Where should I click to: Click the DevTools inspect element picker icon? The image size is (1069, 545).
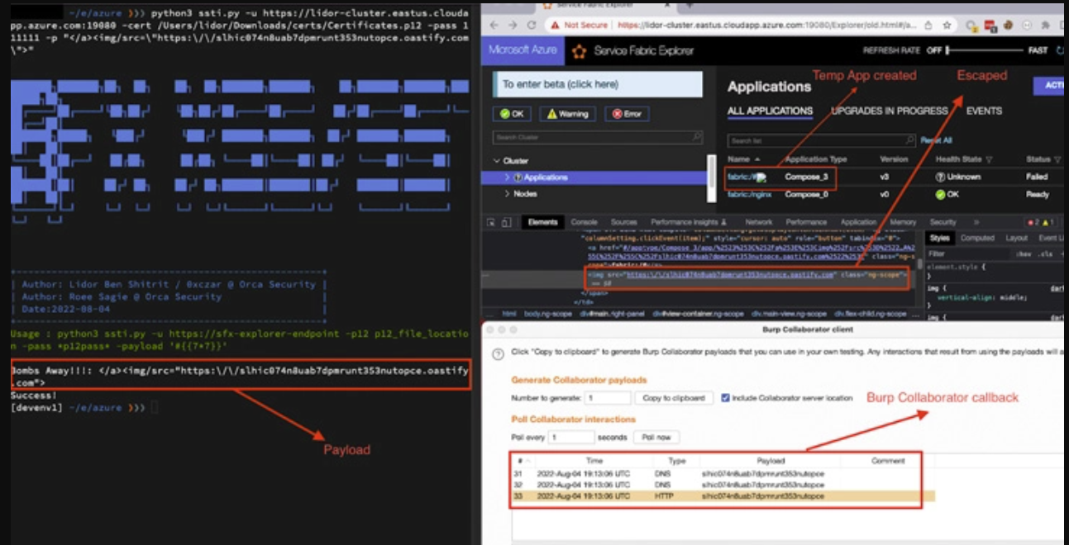click(491, 222)
